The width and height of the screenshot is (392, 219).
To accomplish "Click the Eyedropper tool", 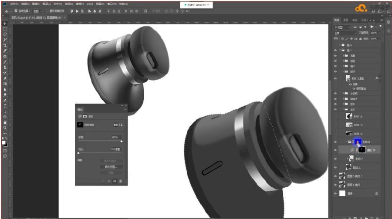I will click(x=5, y=51).
